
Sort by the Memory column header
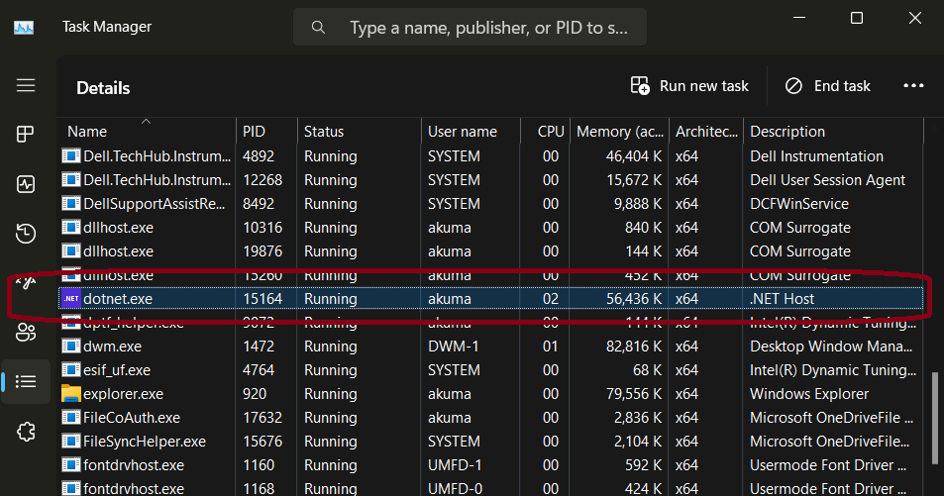(x=619, y=132)
